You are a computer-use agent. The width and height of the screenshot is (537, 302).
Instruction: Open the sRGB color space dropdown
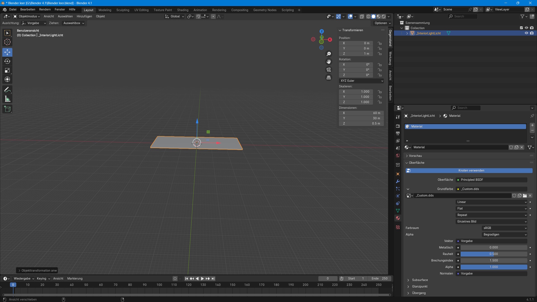(x=505, y=228)
